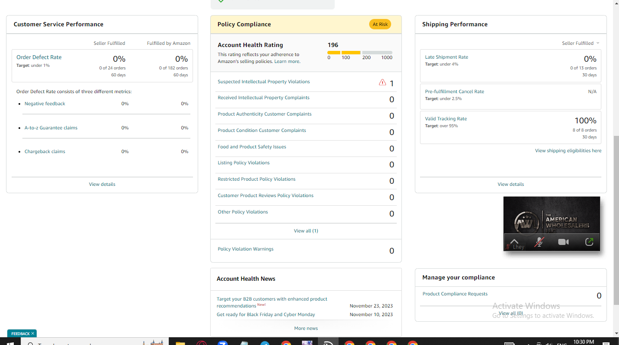Viewport: 619px width, 345px height.
Task: Start video using the Zoom camera icon
Action: [563, 242]
